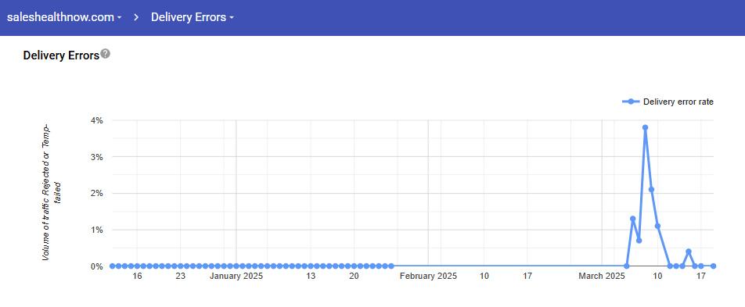Click the February 2025 axis label
Image resolution: width=745 pixels, height=307 pixels.
coord(428,277)
